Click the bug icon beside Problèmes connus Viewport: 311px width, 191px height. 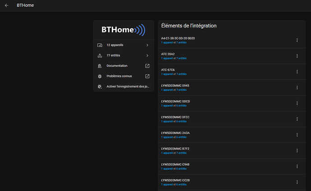pos(100,76)
